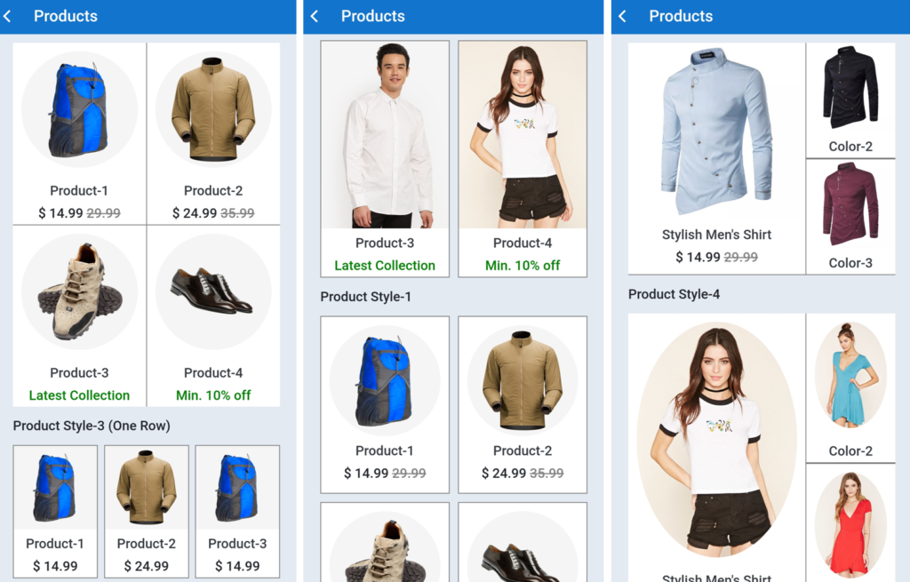910x582 pixels.
Task: Open the man in white shirt photo
Action: [x=385, y=135]
